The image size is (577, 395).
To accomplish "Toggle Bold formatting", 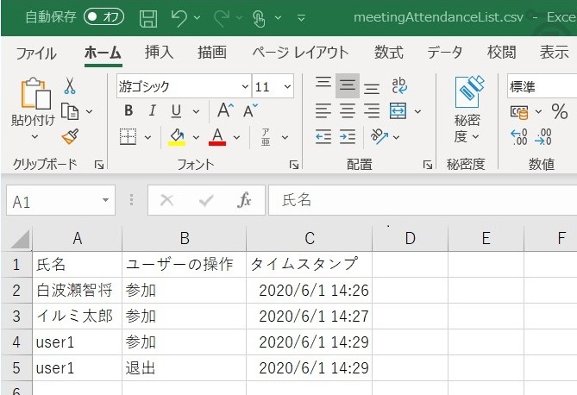I will pyautogui.click(x=129, y=110).
